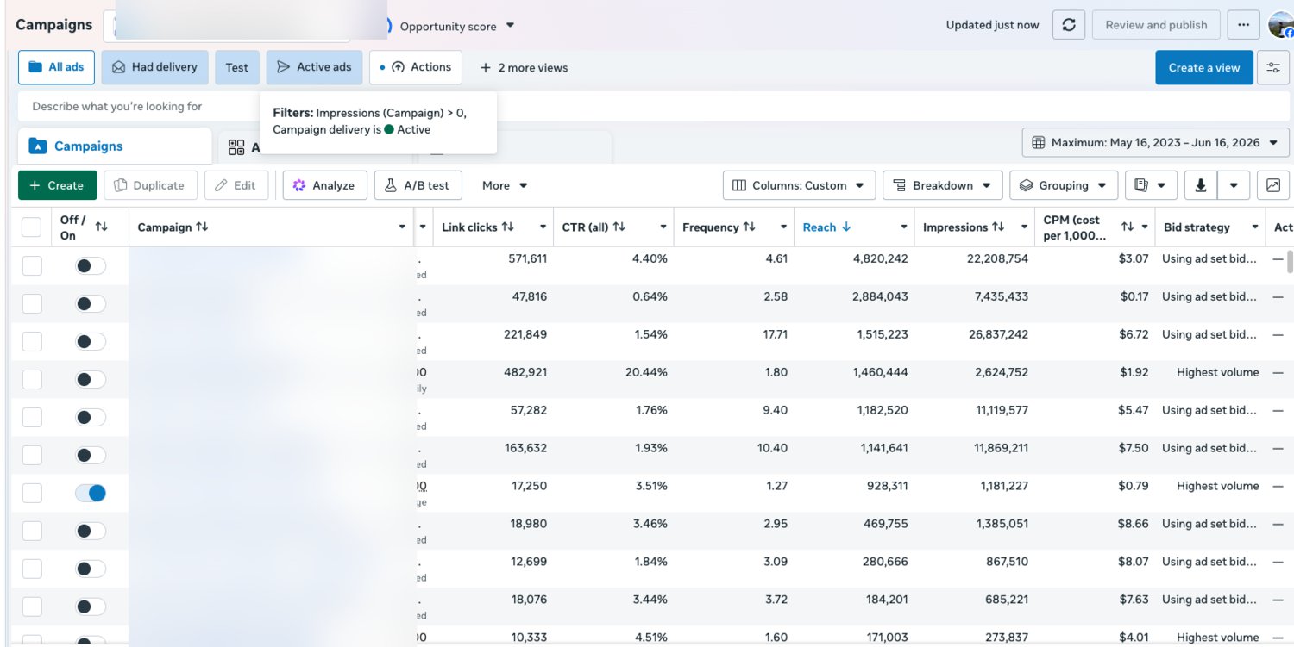Click the CTR (all) sort arrows
Viewport: 1294px width, 647px height.
pyautogui.click(x=619, y=227)
